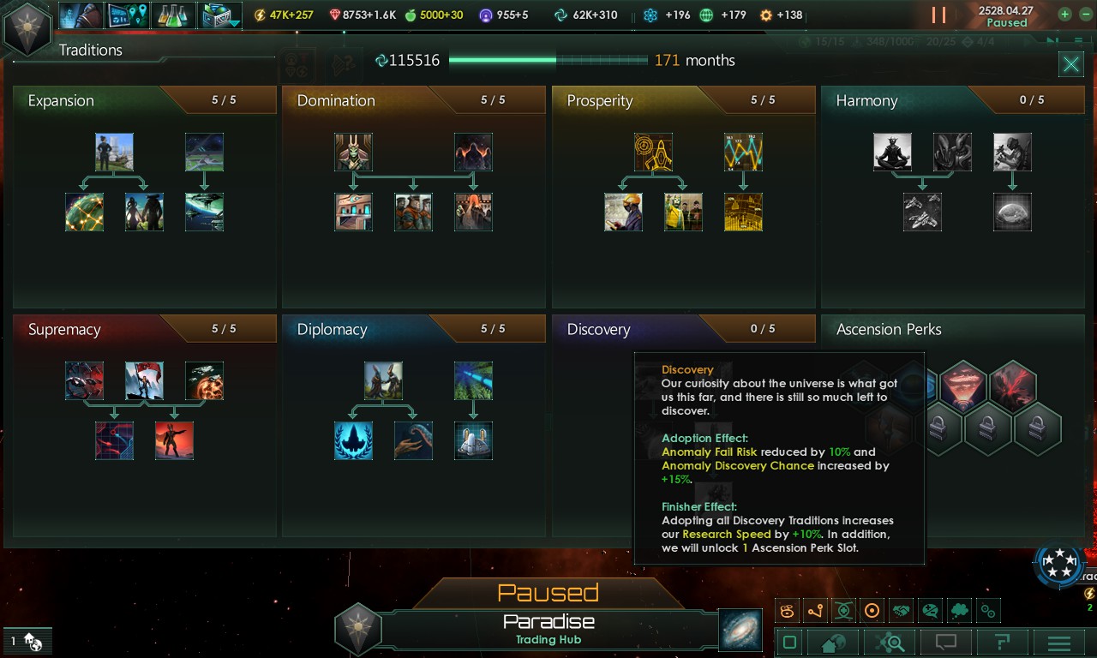
Task: Click the energy credits 47K+257 resource
Action: [x=285, y=15]
